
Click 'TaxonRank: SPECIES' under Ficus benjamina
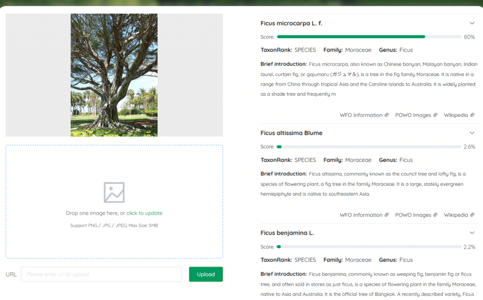288,260
